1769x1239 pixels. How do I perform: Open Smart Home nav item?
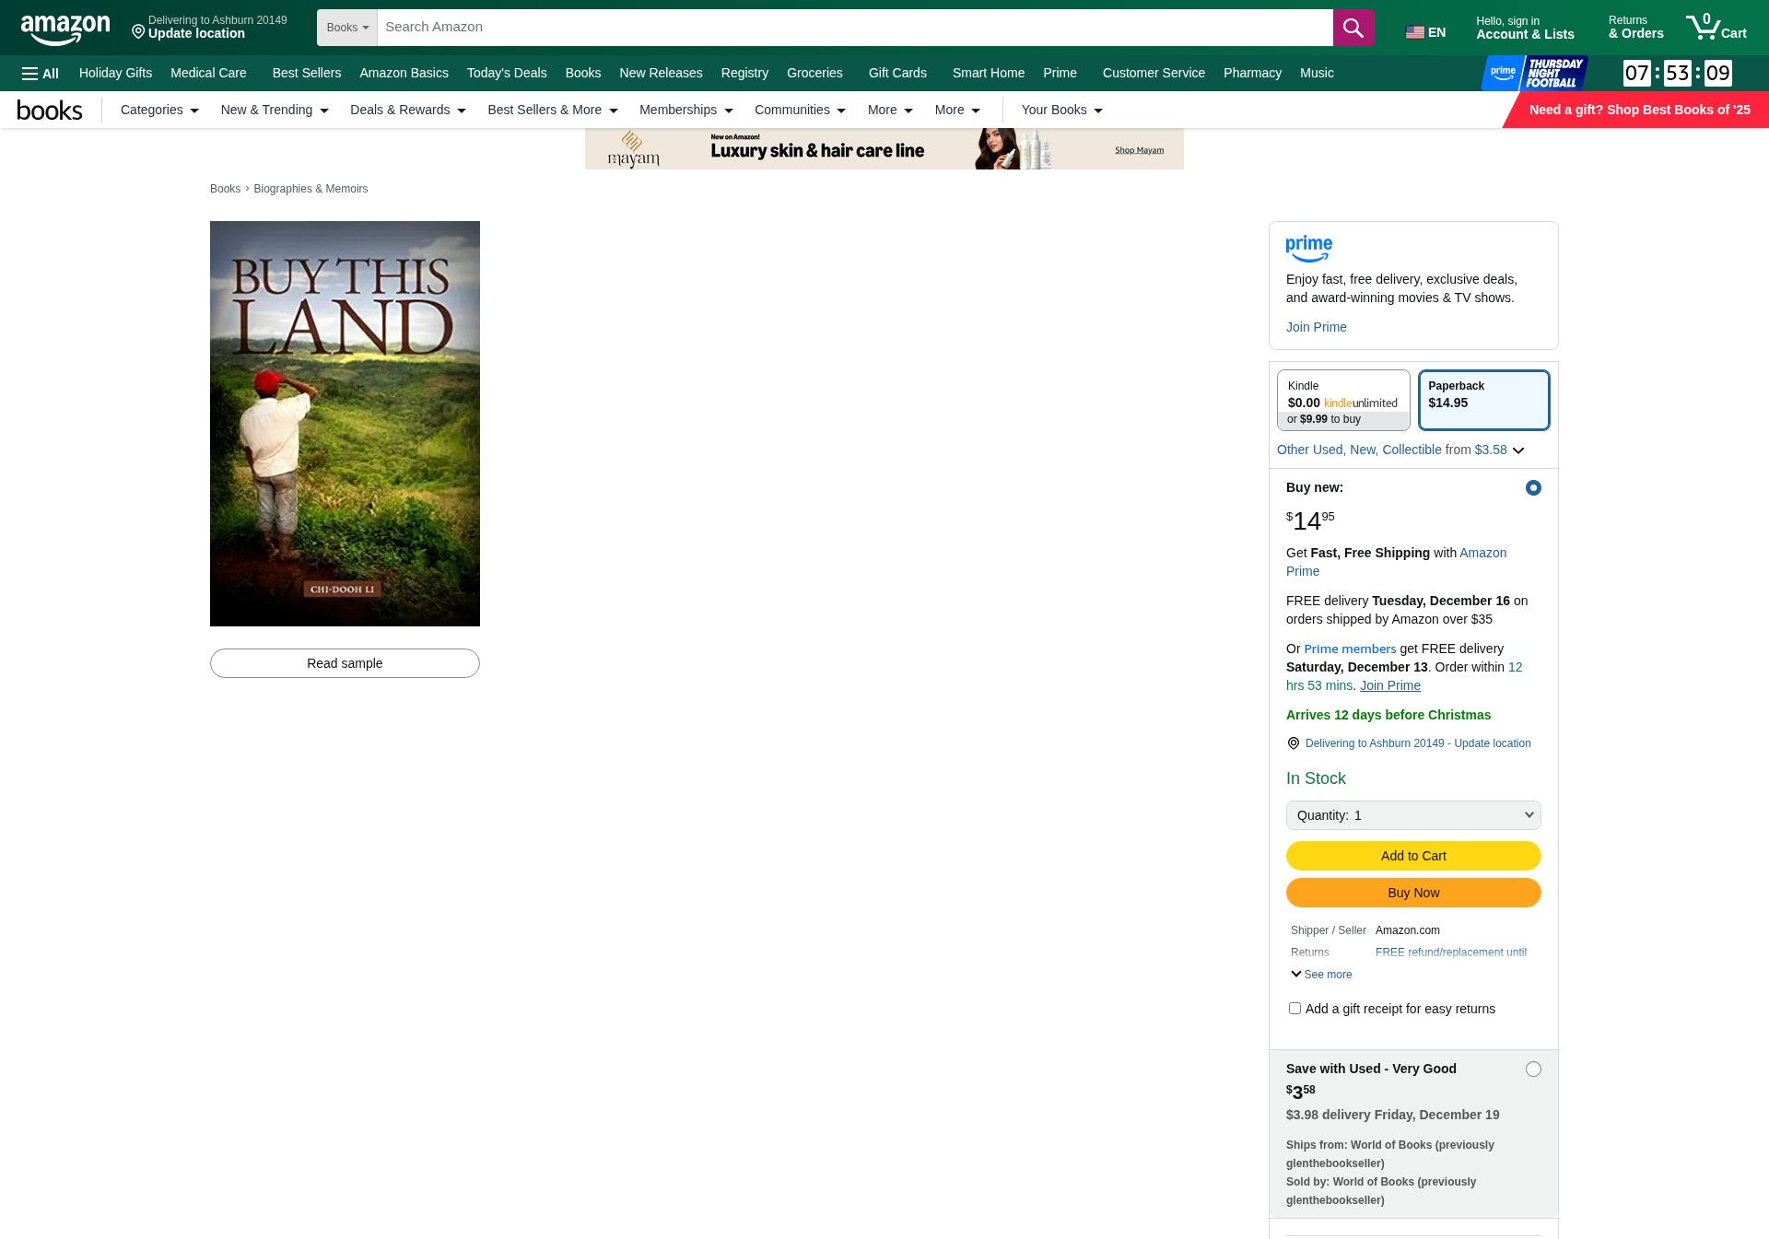[989, 74]
